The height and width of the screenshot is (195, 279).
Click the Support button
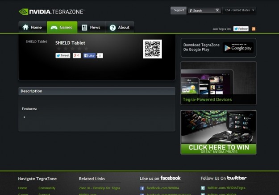[x=179, y=10]
